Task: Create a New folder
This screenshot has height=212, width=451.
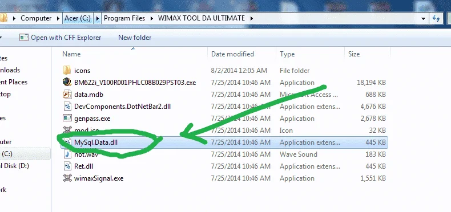Action: (135, 38)
